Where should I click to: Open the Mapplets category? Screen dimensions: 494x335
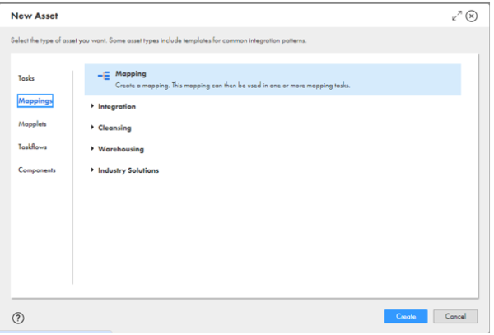point(32,123)
